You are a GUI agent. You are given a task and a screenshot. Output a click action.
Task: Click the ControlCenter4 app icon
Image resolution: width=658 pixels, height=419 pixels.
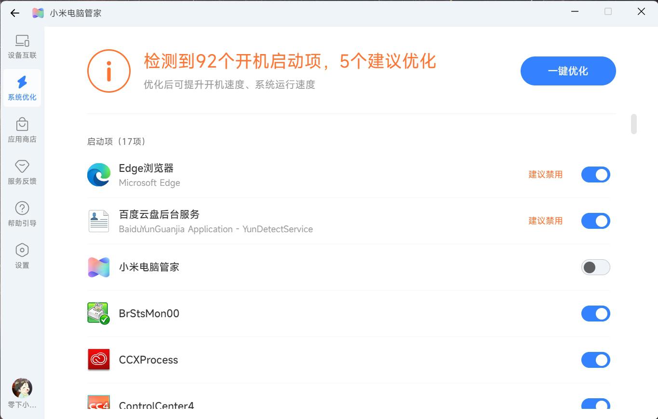pos(99,403)
